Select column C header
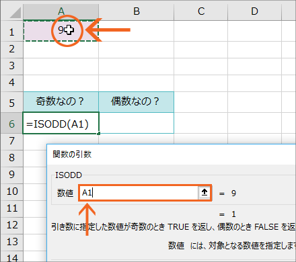296x262 pixels. (201, 11)
